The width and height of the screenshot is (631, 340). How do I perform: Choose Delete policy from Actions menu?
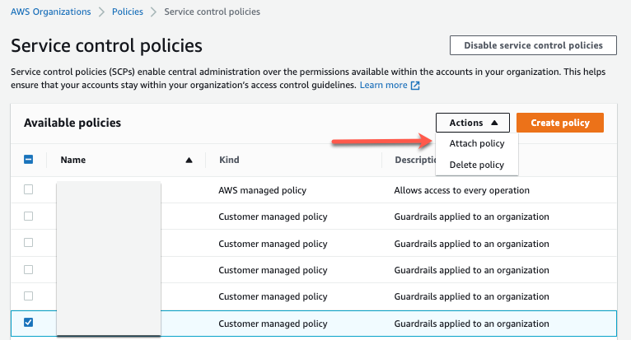point(476,165)
